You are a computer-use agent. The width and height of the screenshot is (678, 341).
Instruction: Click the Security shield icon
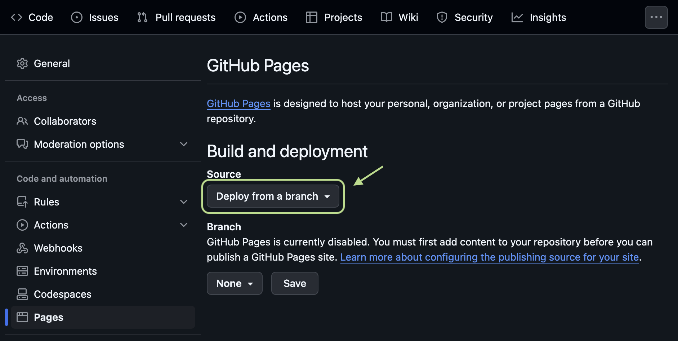(x=442, y=17)
